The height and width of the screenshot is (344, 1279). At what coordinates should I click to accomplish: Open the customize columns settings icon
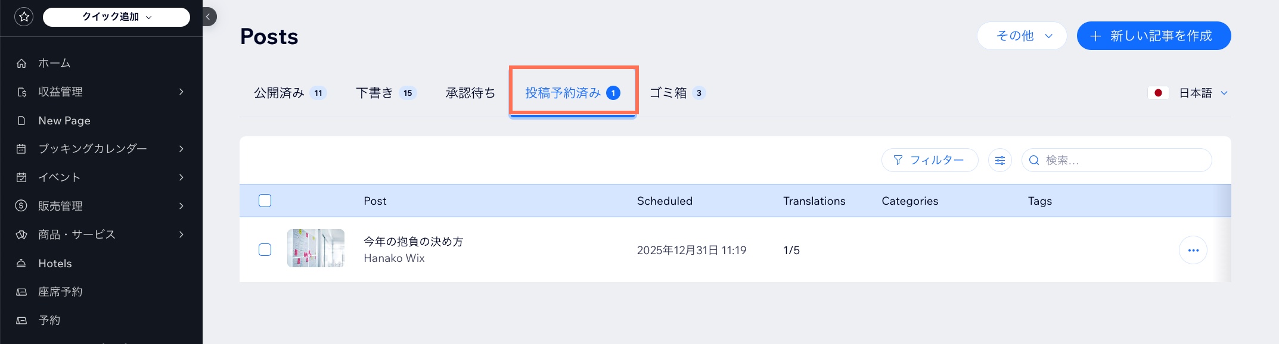999,160
